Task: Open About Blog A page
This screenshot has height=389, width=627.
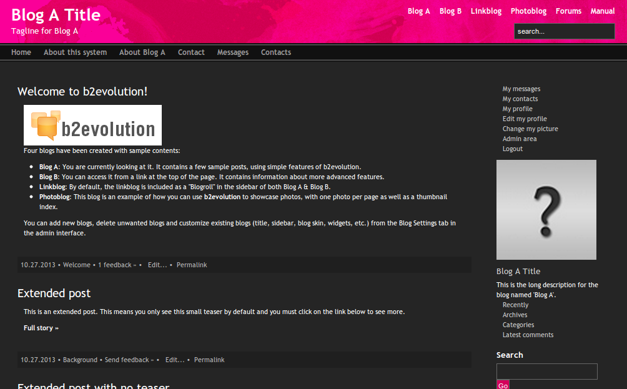Action: 142,52
